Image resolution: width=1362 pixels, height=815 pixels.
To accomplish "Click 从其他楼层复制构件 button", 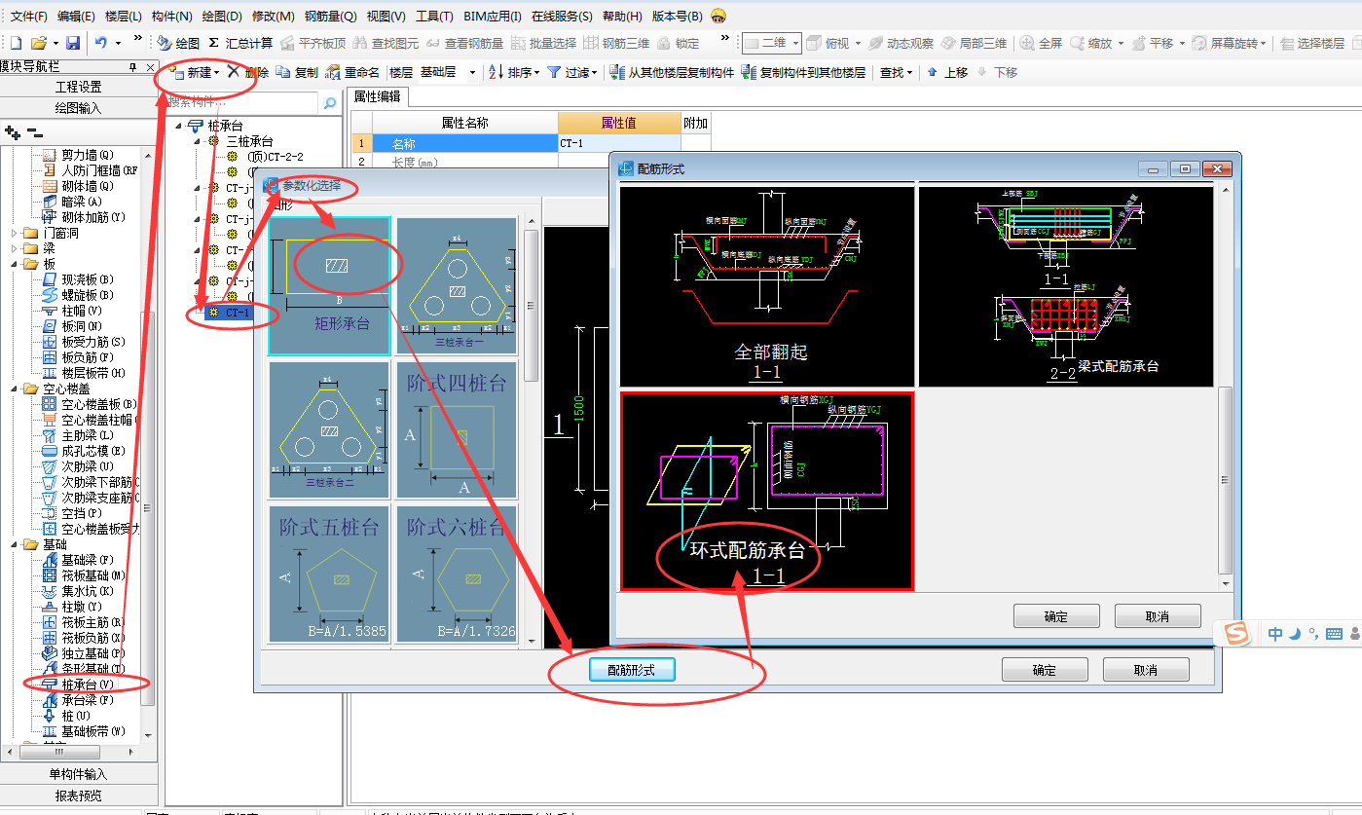I will point(671,72).
